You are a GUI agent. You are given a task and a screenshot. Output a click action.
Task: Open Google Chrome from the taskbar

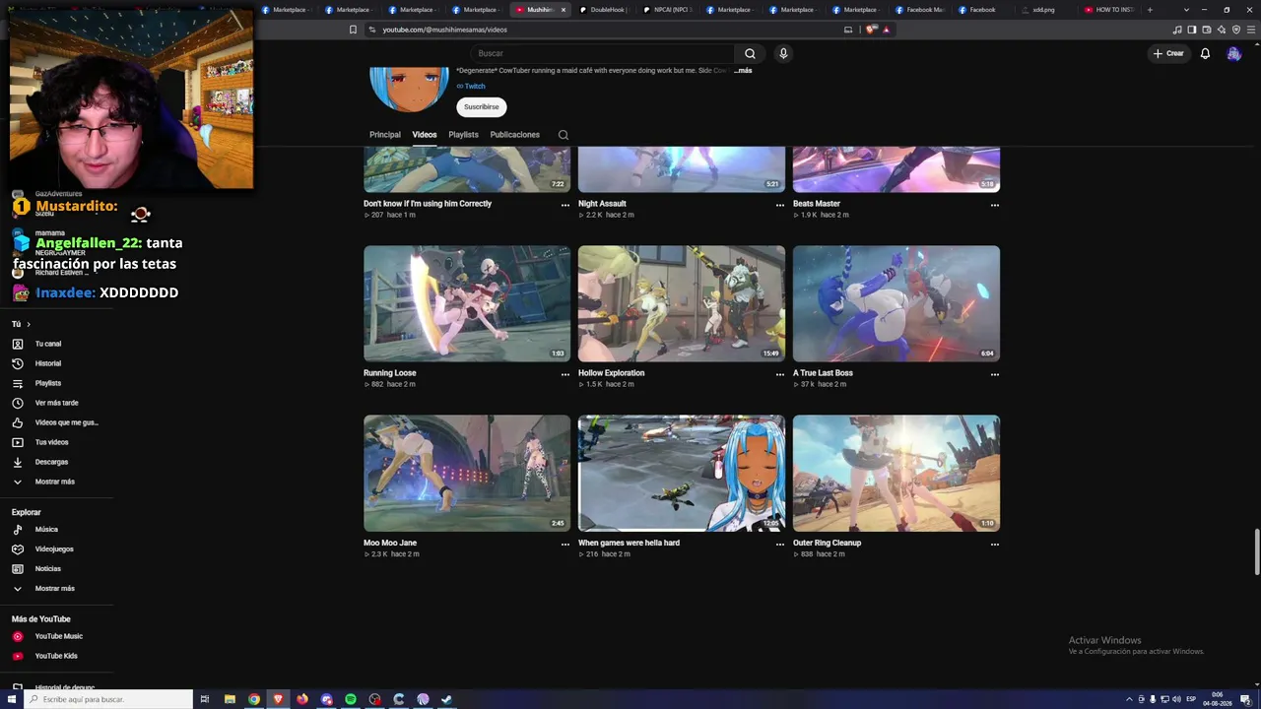254,699
